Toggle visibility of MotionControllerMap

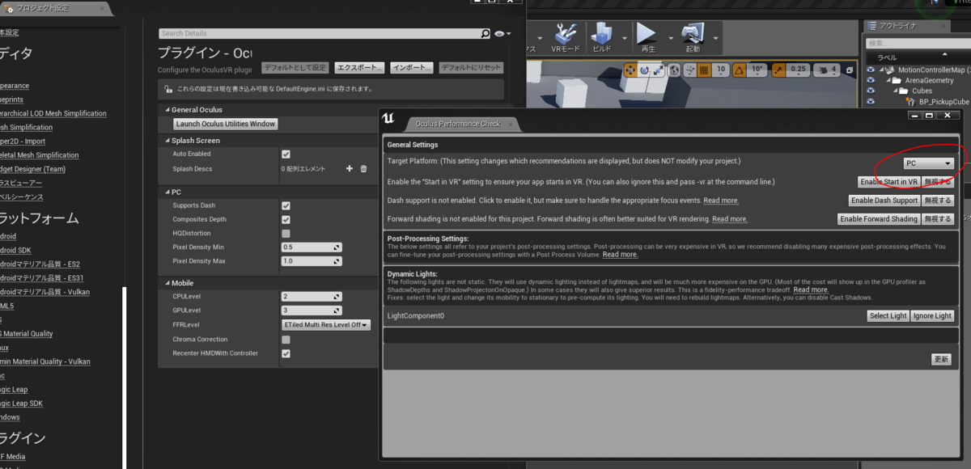(871, 70)
